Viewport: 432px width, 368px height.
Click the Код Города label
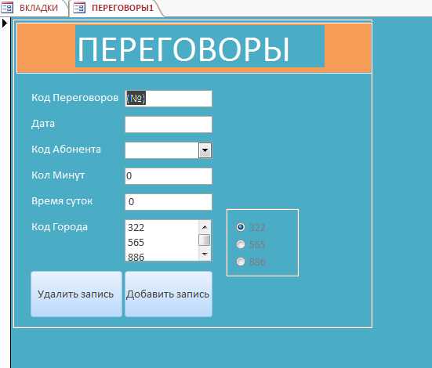click(60, 227)
